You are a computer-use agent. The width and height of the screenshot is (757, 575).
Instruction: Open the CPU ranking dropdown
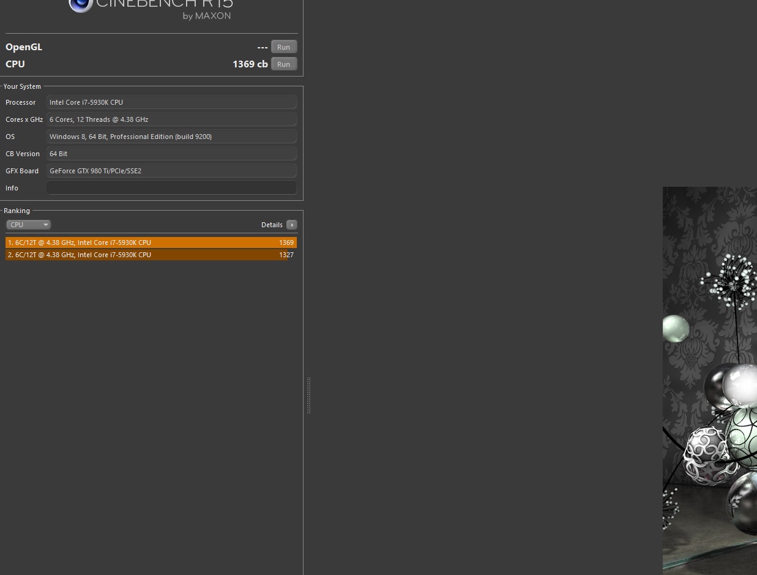point(28,225)
